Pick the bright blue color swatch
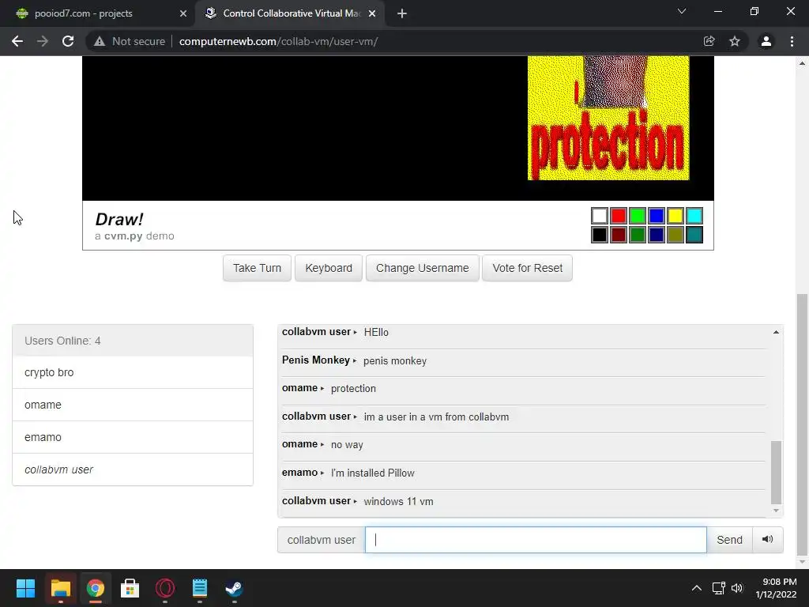This screenshot has height=607, width=809. (657, 216)
